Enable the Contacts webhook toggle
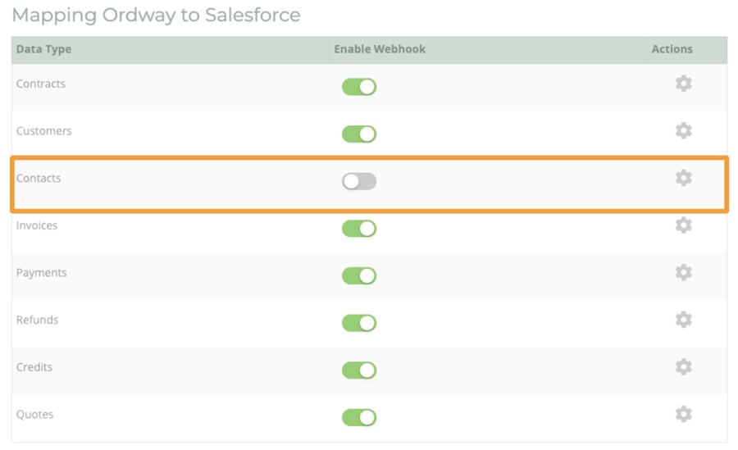 (x=359, y=181)
